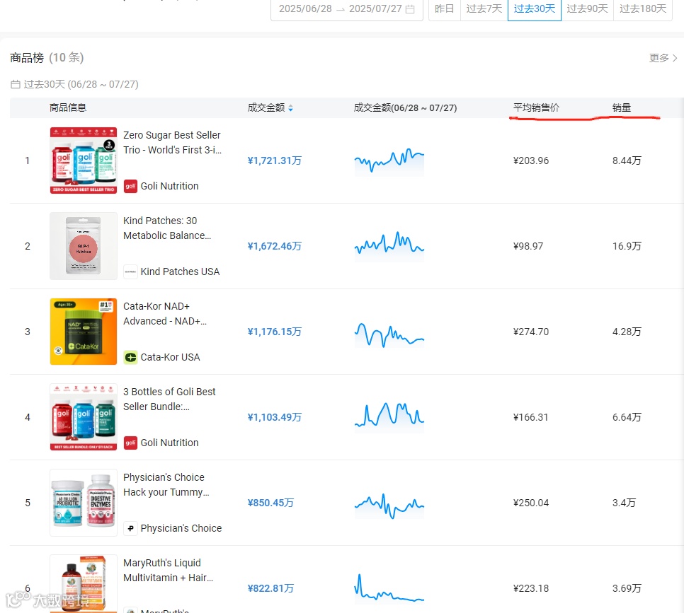This screenshot has width=684, height=613.
Task: Open Cata-Kor NAD+ product thumbnail
Action: [84, 332]
